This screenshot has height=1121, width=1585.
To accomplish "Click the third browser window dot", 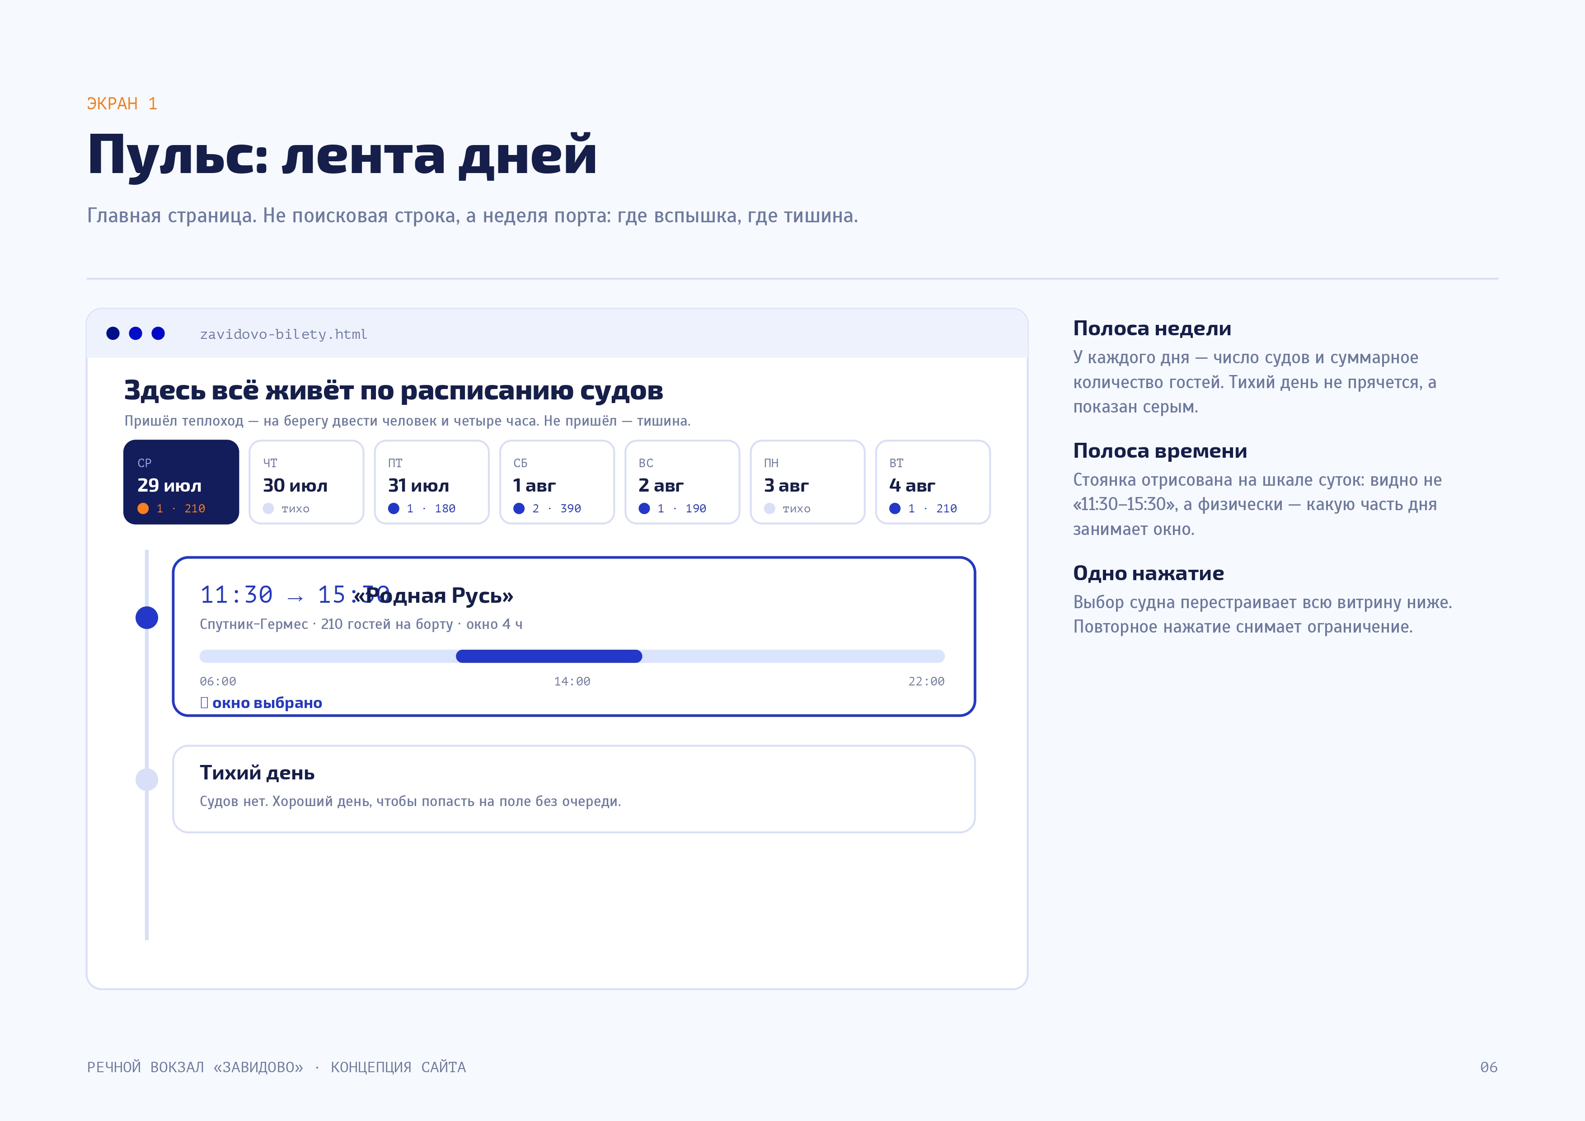I will [x=158, y=333].
